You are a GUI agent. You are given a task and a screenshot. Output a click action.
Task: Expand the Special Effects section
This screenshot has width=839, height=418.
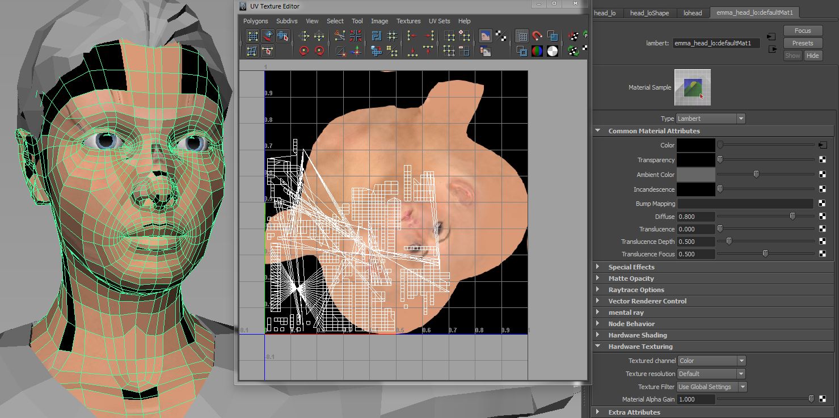point(631,267)
